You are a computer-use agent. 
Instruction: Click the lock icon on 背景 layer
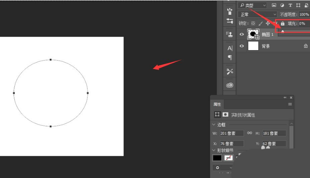pyautogui.click(x=306, y=46)
